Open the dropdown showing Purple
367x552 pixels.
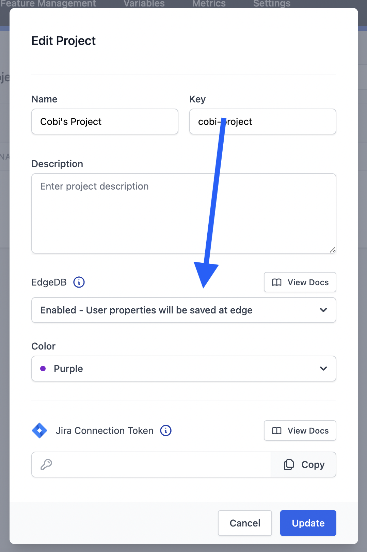pyautogui.click(x=184, y=368)
